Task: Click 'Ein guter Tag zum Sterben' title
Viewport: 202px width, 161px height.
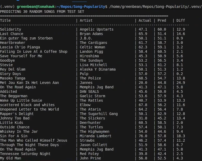Action: (x=26, y=38)
